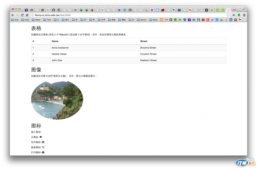This screenshot has width=257, height=169.
Task: Open the YouTube bookmark icon
Action: coord(203,20)
